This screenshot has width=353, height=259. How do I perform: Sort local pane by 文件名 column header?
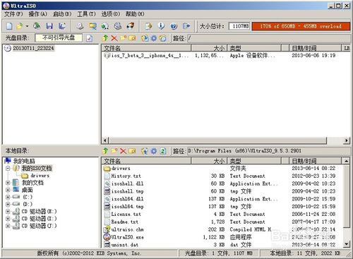(x=146, y=161)
